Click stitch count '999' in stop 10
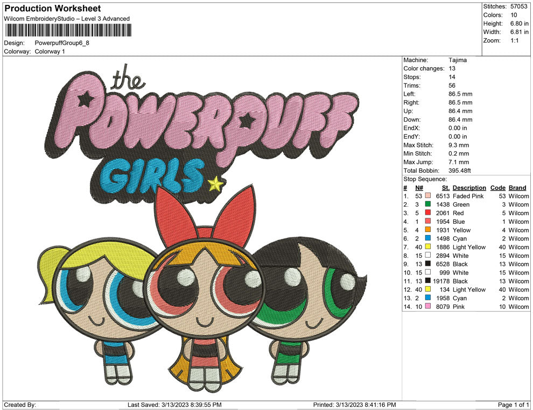Image resolution: width=533 pixels, height=410 pixels. 445,272
